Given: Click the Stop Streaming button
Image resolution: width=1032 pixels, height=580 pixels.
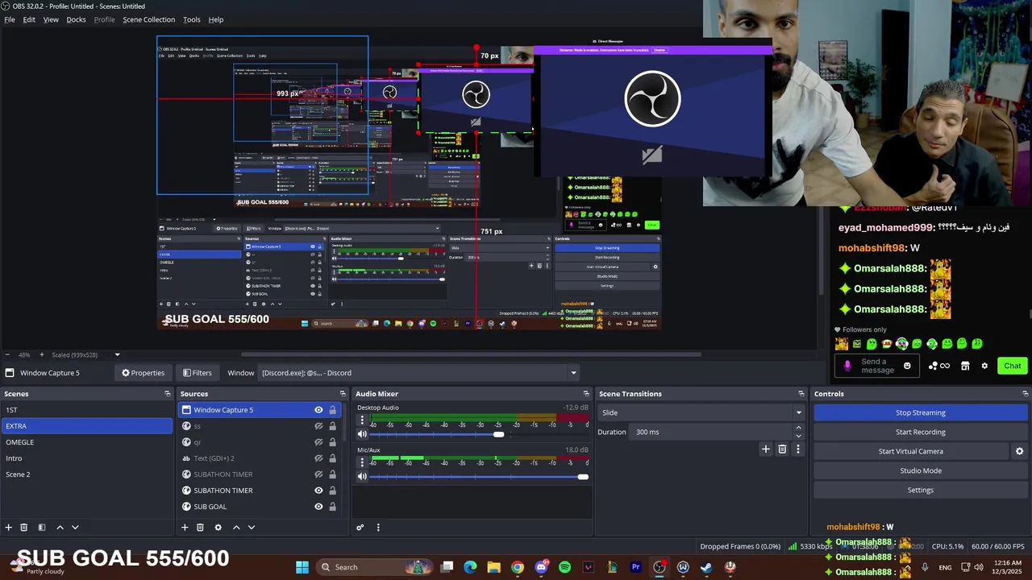Looking at the screenshot, I should tap(920, 412).
